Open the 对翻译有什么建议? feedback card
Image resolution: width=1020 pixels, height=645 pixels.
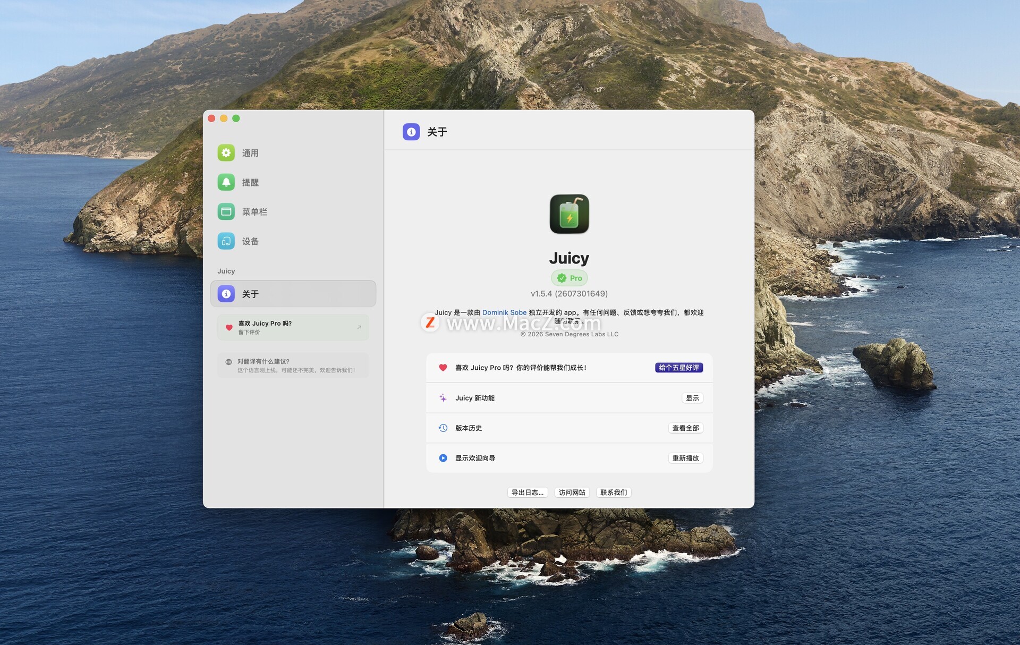pos(293,366)
